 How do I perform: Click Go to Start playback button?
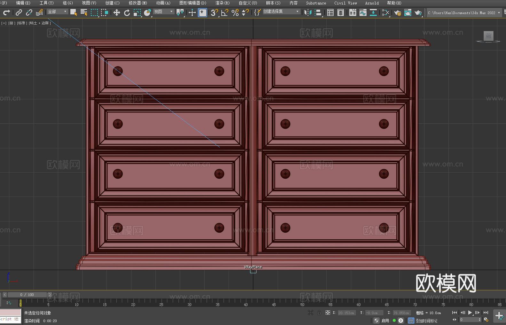(454, 313)
